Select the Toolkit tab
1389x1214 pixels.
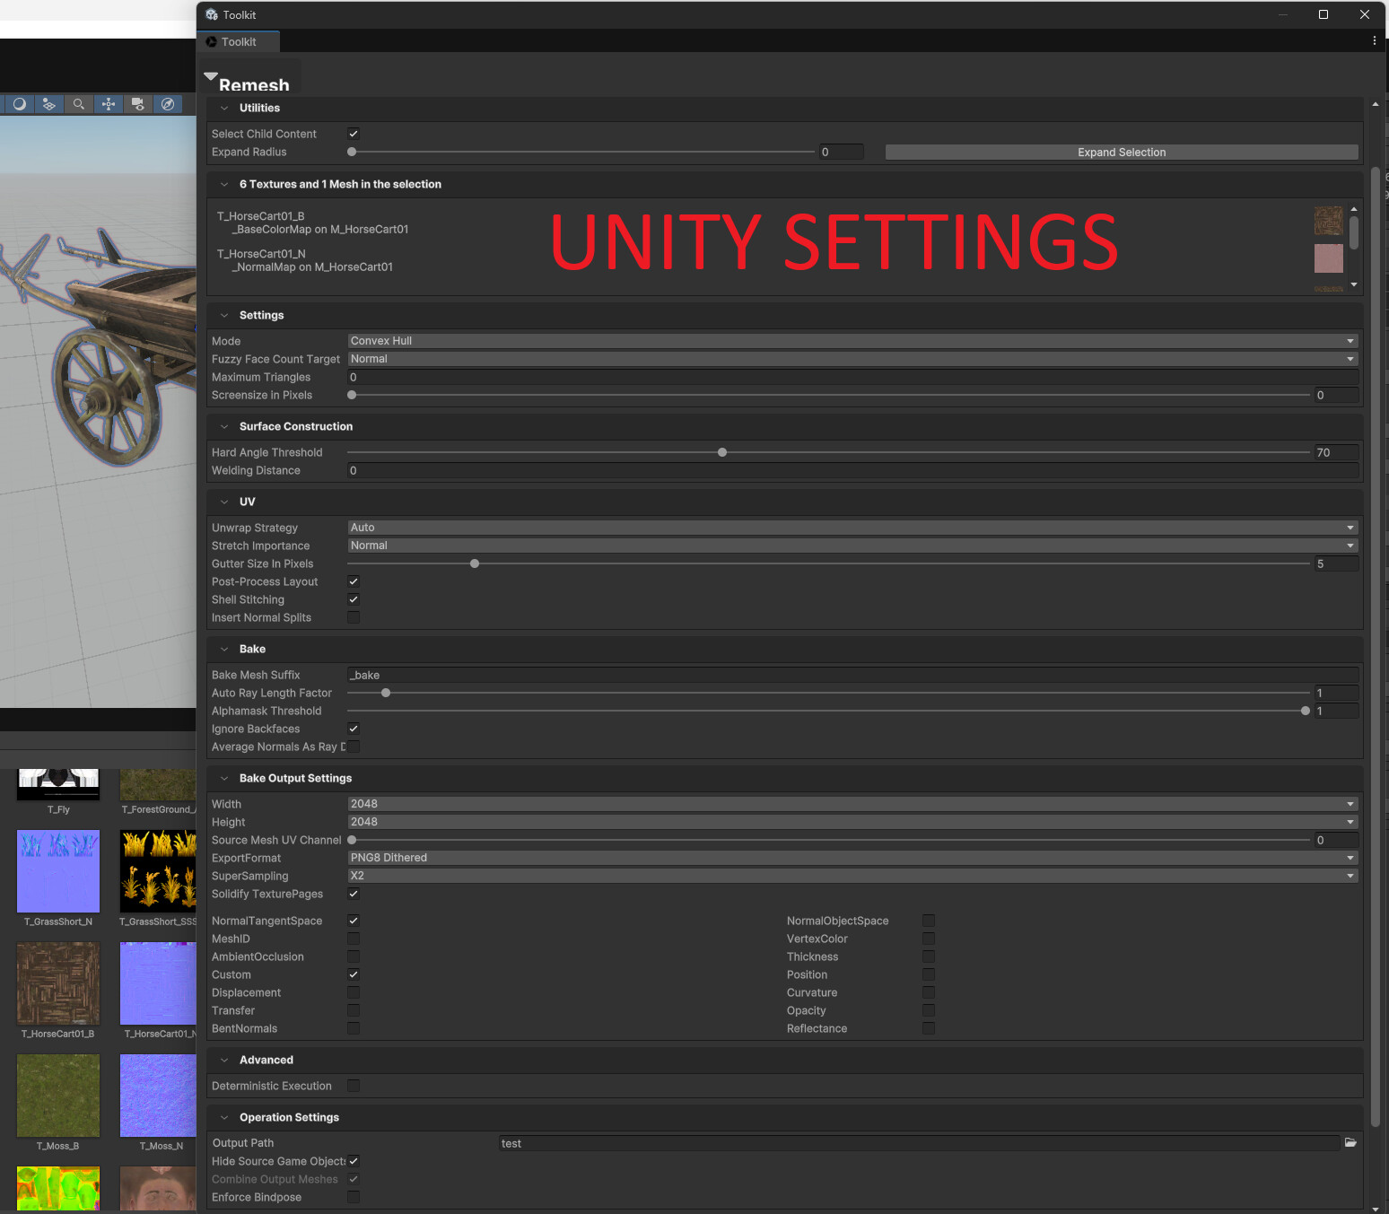[x=239, y=41]
